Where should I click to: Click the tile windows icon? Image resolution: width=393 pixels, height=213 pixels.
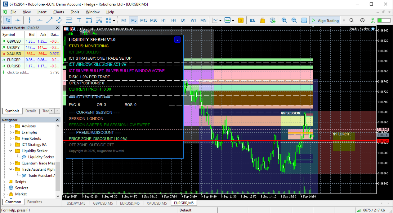click(304, 20)
